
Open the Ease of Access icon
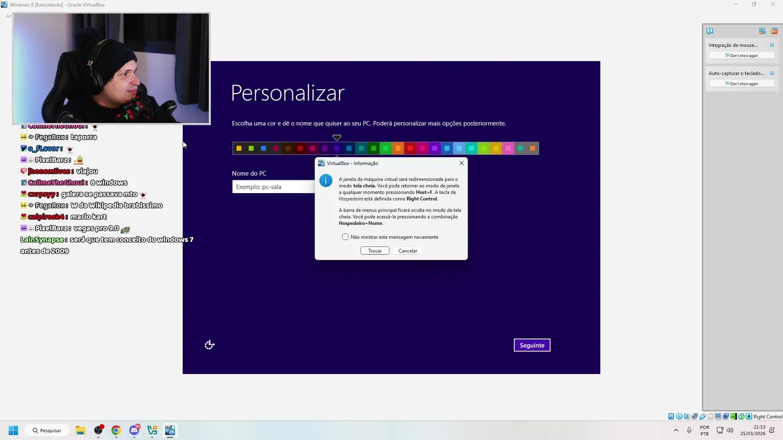209,345
